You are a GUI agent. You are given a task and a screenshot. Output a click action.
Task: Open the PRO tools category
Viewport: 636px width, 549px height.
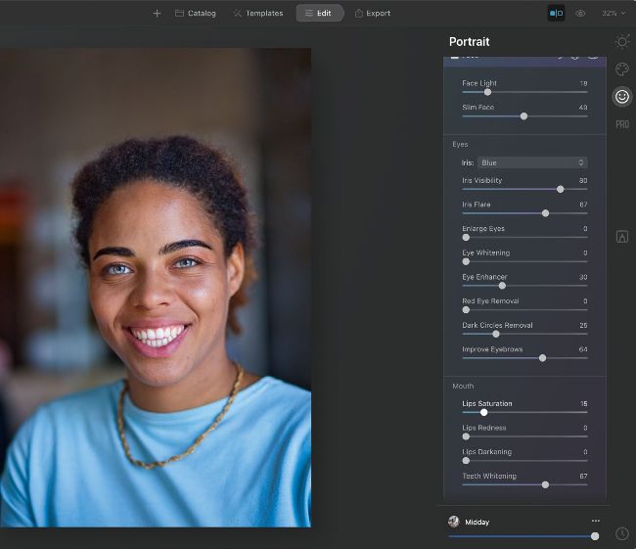pyautogui.click(x=622, y=124)
